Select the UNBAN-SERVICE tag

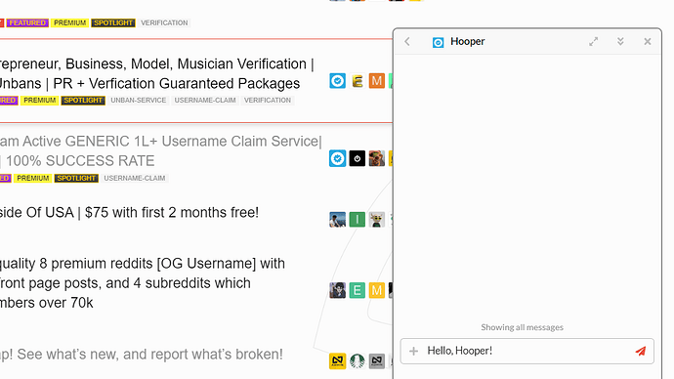point(139,100)
